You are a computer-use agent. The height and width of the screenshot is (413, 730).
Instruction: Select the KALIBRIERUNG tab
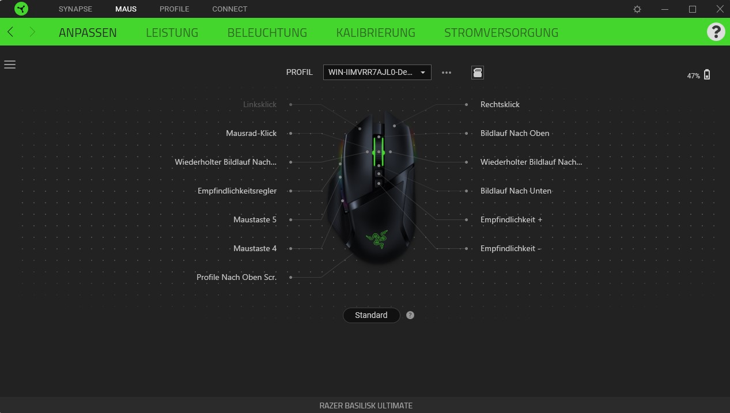376,33
